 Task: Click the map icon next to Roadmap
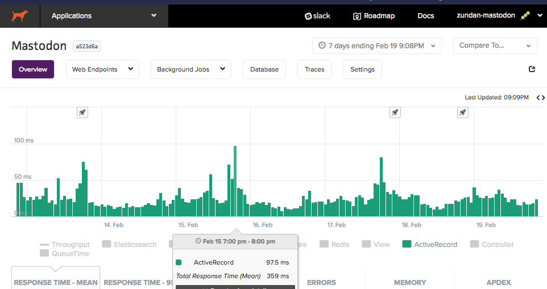tap(357, 16)
